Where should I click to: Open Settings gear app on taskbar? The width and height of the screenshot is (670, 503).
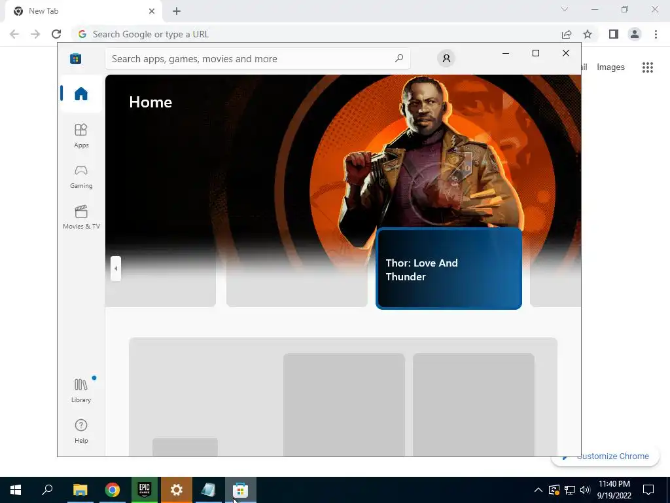coord(177,490)
